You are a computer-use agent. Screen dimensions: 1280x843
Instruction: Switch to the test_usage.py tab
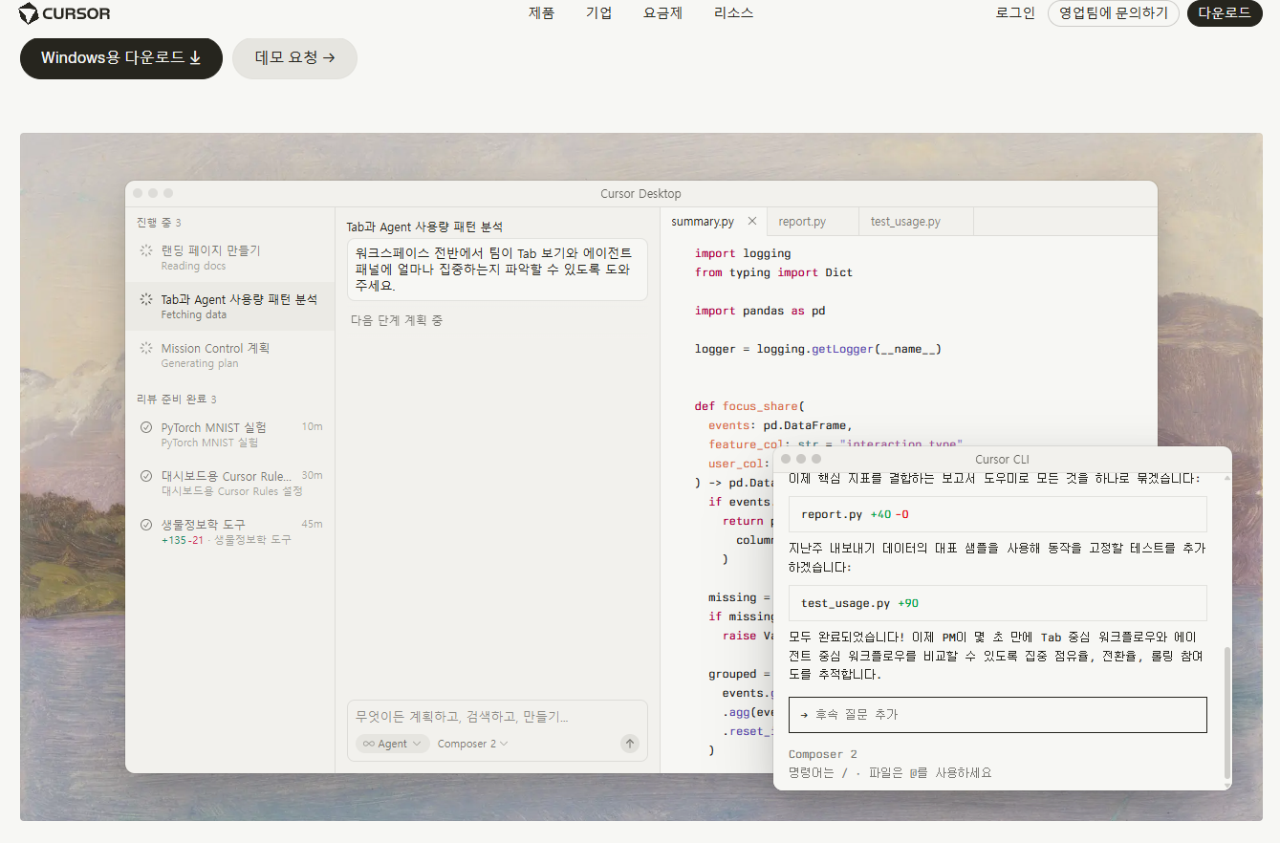905,222
